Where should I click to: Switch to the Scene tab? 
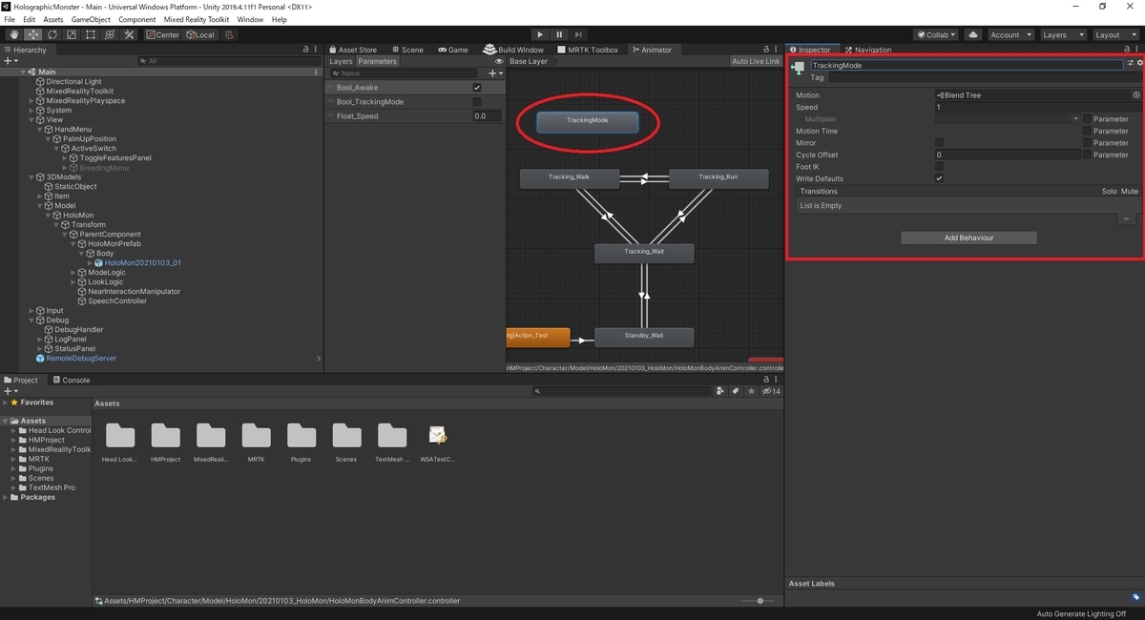coord(406,50)
